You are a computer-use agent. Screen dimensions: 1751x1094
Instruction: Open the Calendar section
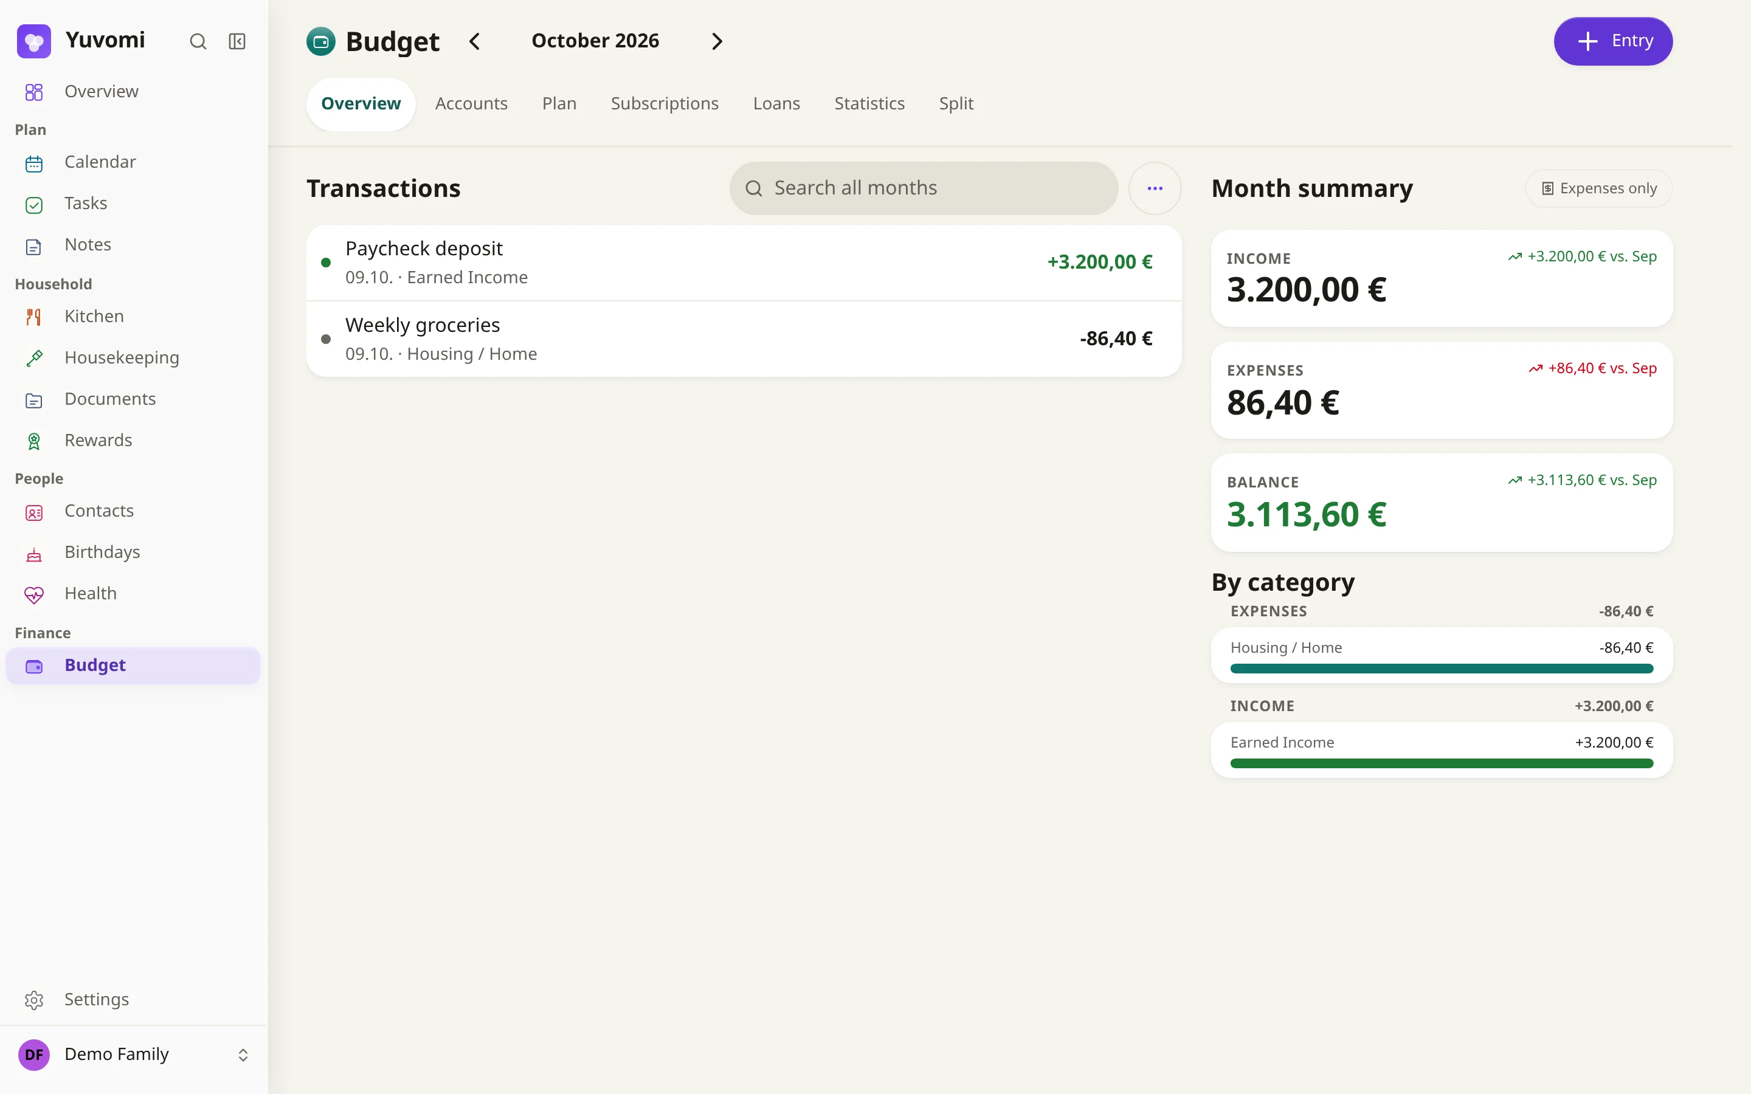pyautogui.click(x=133, y=162)
